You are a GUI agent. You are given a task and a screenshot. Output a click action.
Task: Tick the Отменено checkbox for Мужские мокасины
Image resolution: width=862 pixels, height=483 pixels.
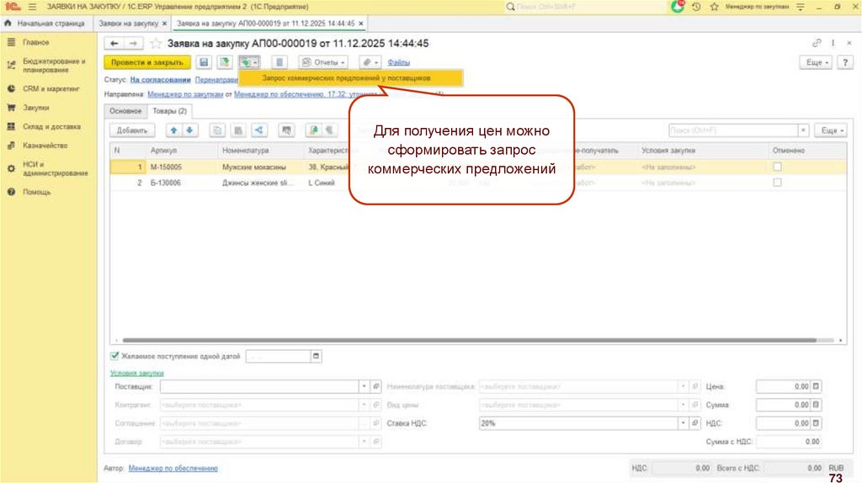pyautogui.click(x=777, y=167)
